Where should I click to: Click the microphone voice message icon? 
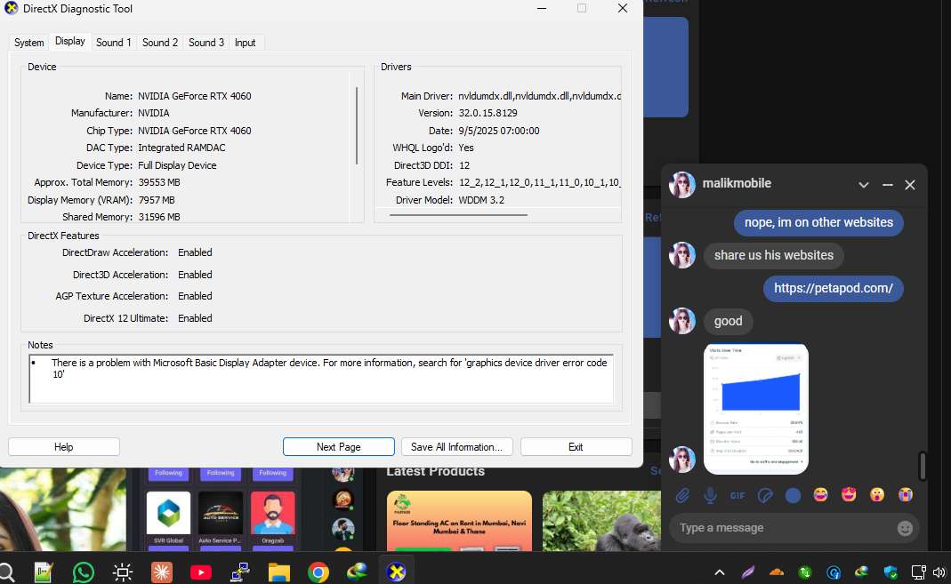[x=710, y=495]
